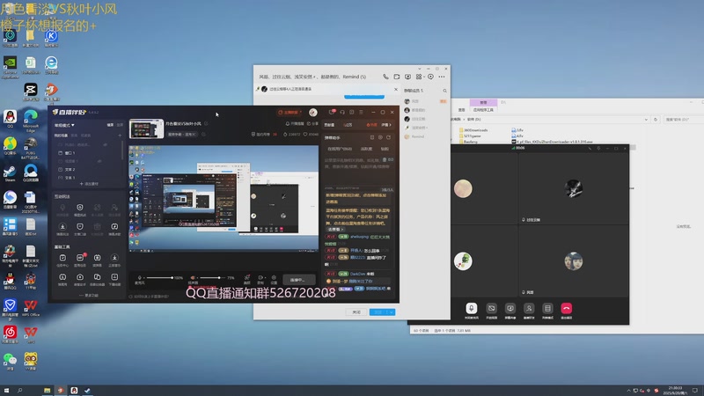Mute the speaker icon in streaming app
The width and height of the screenshot is (704, 396).
point(193,278)
